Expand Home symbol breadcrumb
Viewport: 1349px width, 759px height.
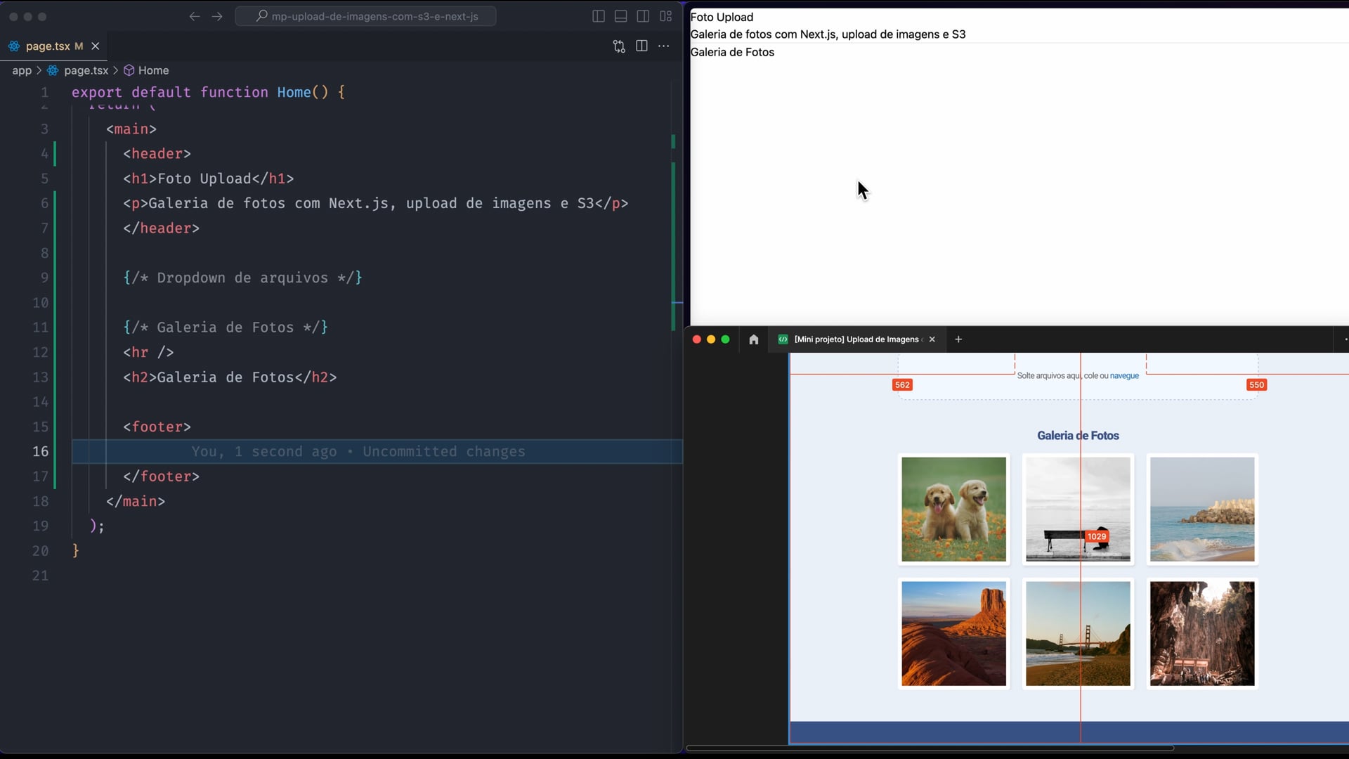[x=153, y=70]
